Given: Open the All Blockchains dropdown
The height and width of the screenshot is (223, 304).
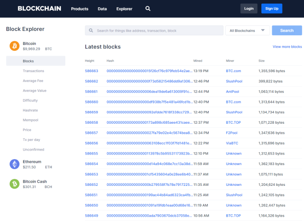Looking at the screenshot, I should point(247,30).
